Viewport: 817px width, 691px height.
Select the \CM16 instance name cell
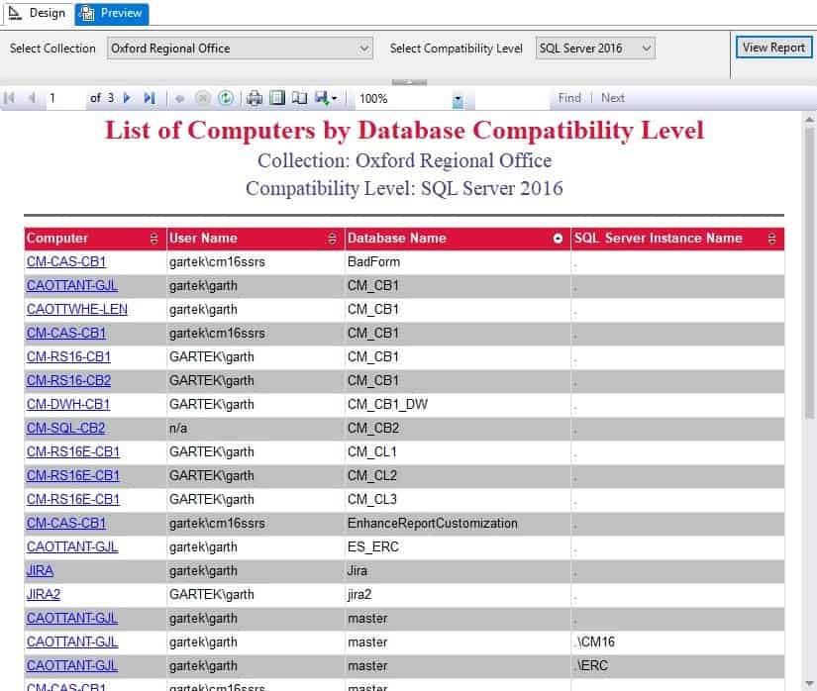click(678, 642)
